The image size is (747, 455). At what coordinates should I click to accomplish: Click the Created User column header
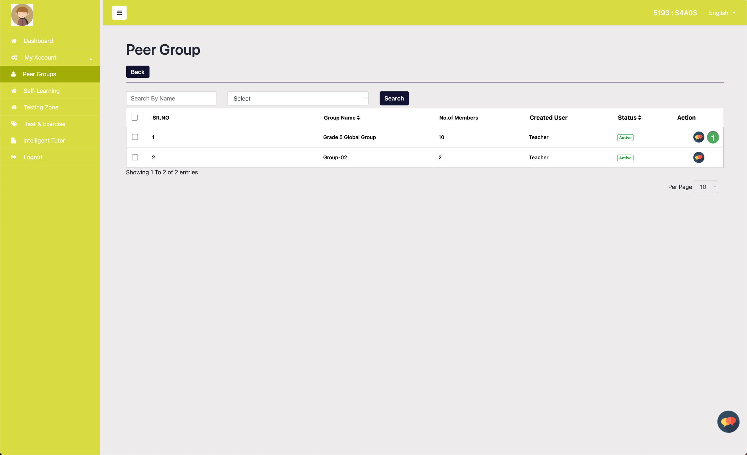[x=548, y=118]
